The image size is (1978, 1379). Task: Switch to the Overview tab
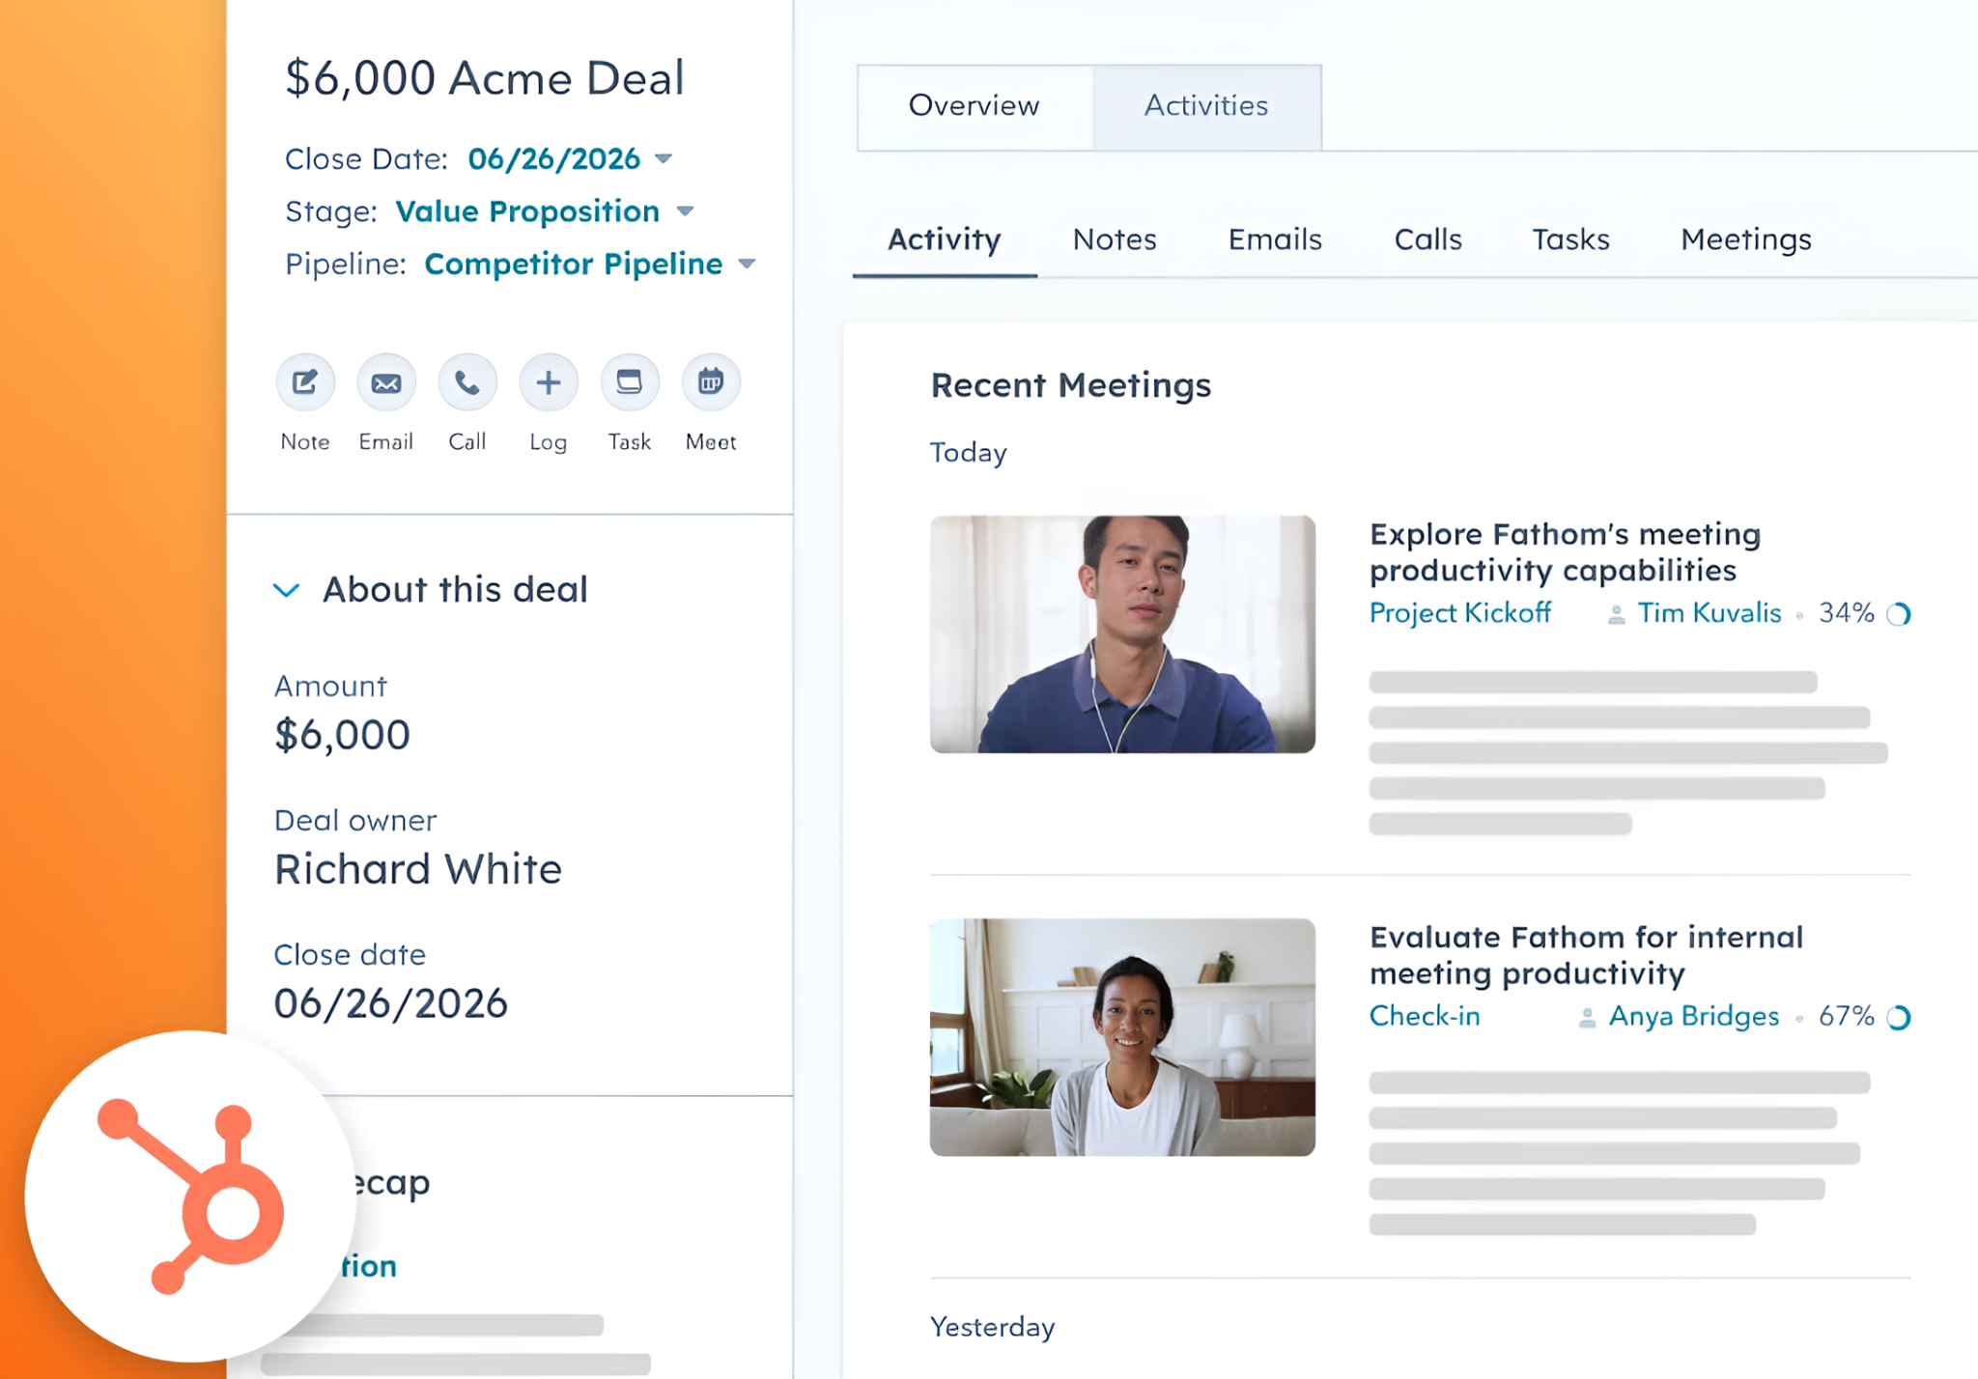tap(975, 107)
